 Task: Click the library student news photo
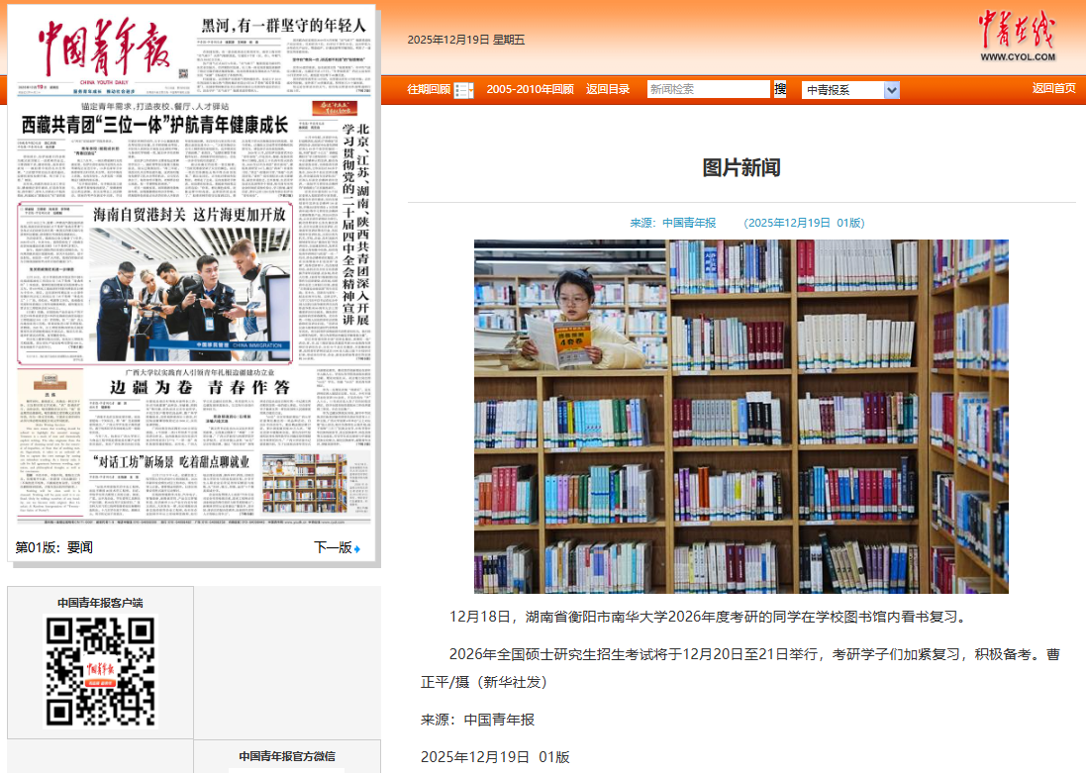point(740,416)
